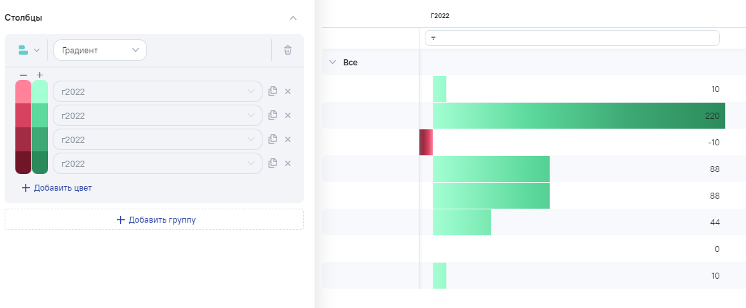Click the trash icon to delete the group

click(x=288, y=50)
